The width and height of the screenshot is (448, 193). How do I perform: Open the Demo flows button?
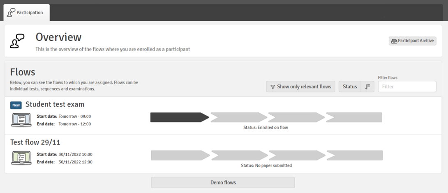pyautogui.click(x=223, y=182)
